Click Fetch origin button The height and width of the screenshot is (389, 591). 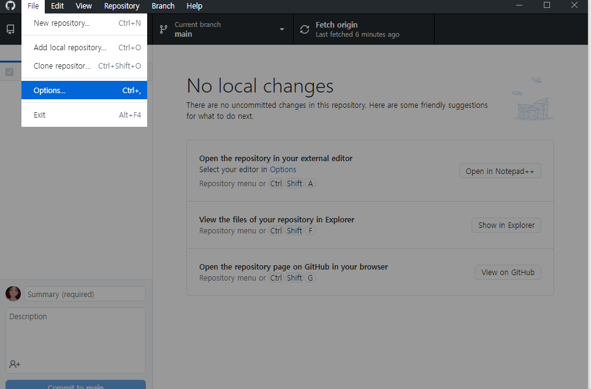point(364,29)
